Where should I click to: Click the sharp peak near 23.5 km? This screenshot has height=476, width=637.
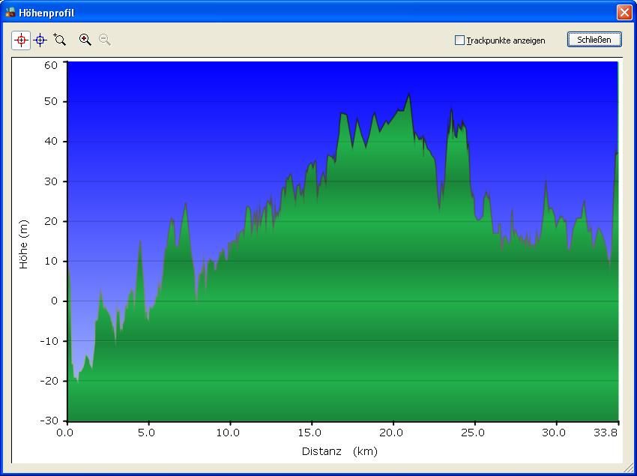[x=451, y=110]
